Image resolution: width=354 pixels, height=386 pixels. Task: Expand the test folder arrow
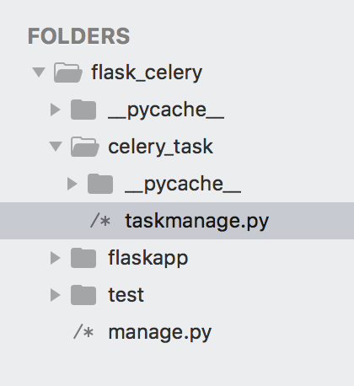pos(56,295)
